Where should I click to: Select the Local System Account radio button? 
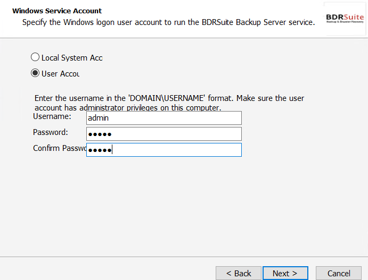(x=35, y=57)
